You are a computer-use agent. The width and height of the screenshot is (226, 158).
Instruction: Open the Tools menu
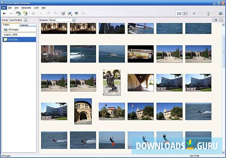(36, 8)
